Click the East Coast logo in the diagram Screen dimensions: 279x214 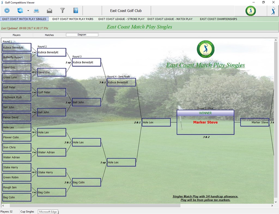coord(205,49)
